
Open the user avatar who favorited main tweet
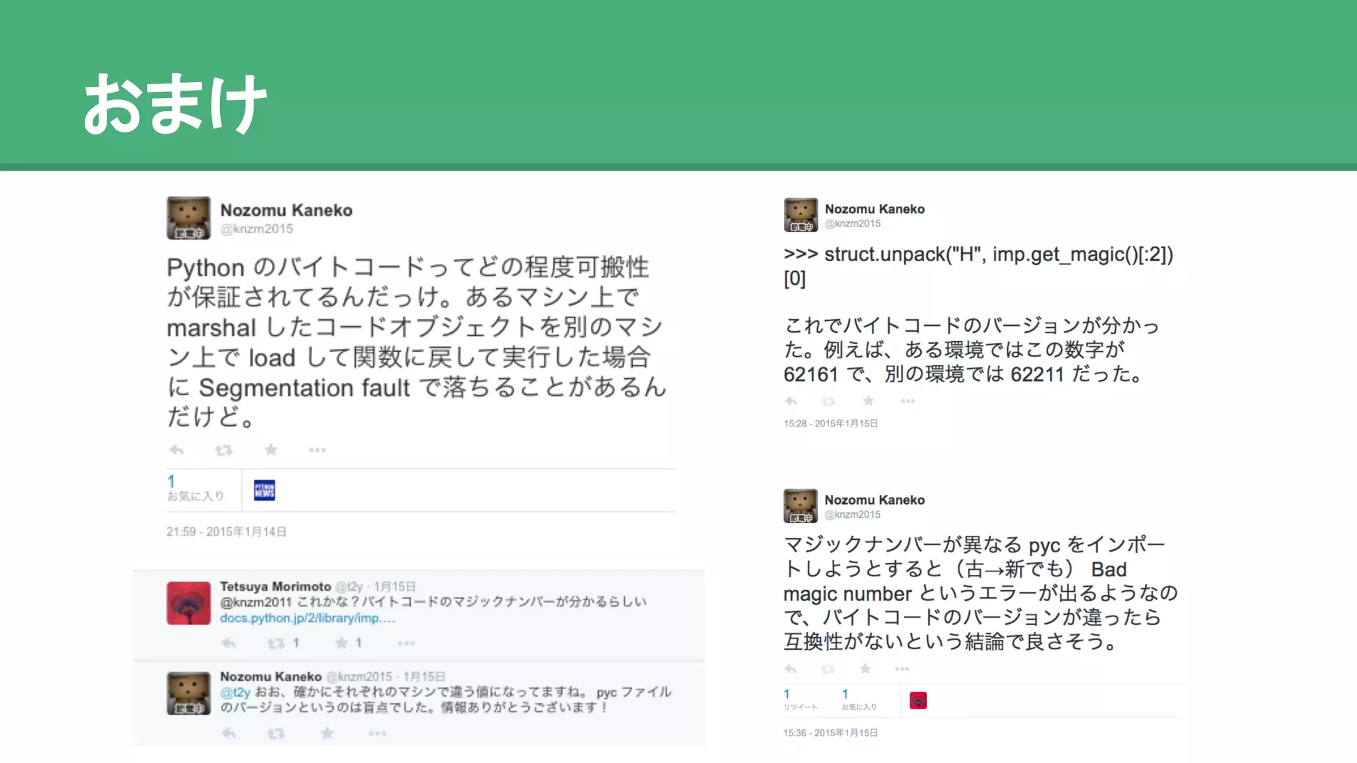click(x=264, y=490)
